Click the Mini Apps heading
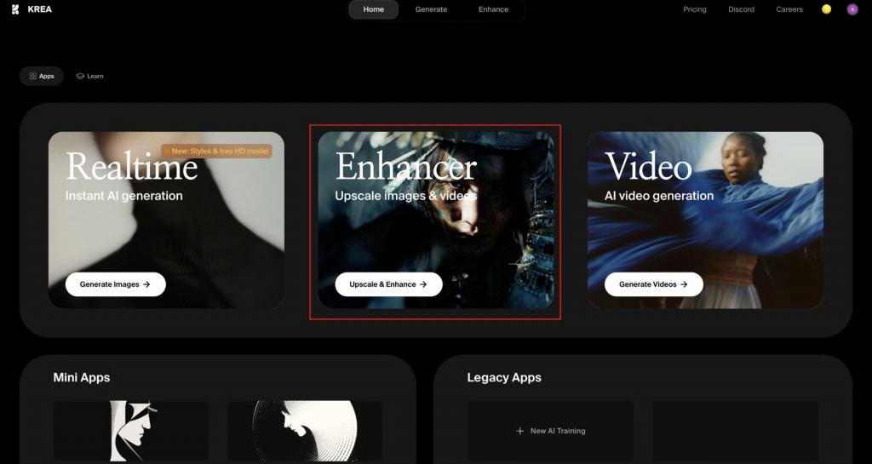The width and height of the screenshot is (872, 464). (x=82, y=377)
